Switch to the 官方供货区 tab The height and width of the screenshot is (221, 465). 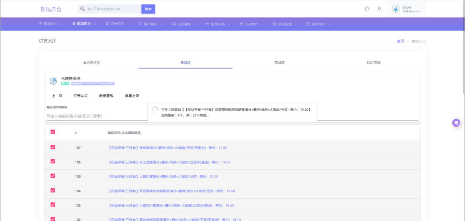click(91, 63)
